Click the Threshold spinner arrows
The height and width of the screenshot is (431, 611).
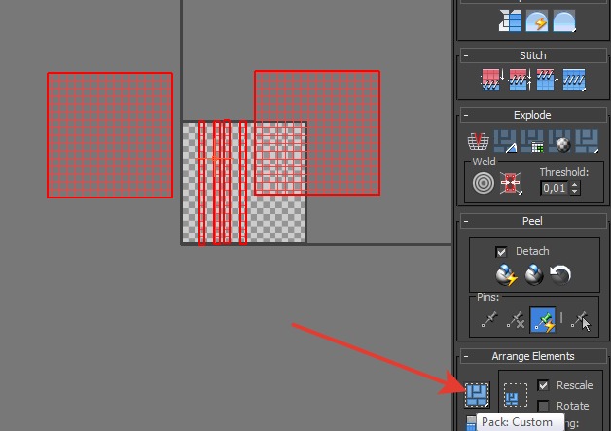(576, 187)
